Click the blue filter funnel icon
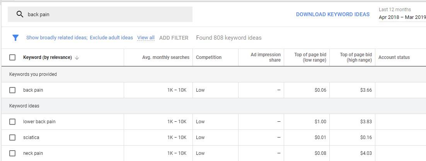426x161 pixels. point(15,38)
